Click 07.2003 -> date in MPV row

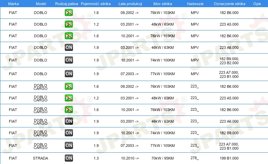130,74
